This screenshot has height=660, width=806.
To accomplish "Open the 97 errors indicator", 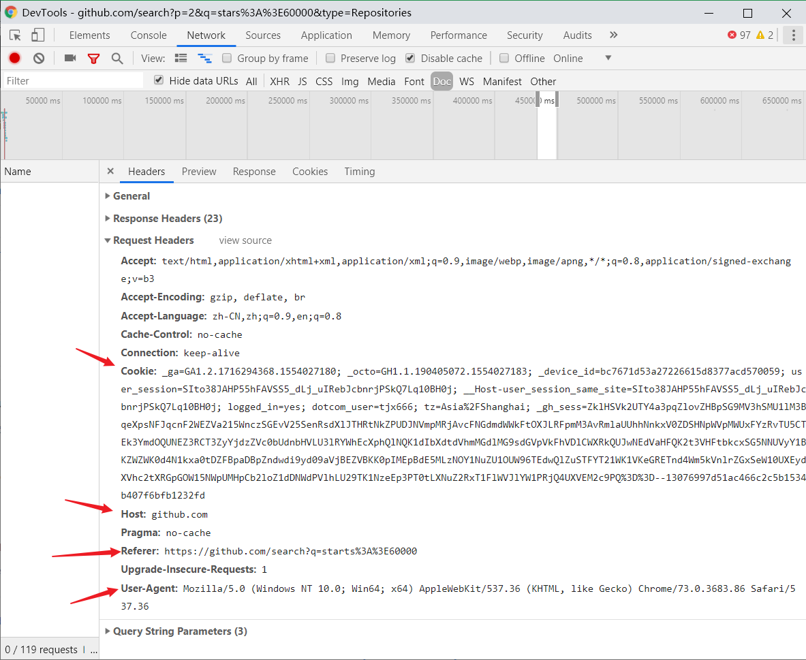I will click(x=739, y=35).
